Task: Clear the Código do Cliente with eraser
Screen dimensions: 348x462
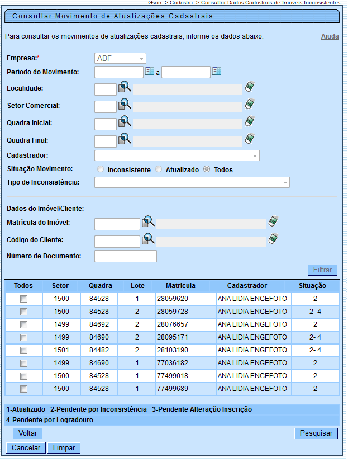Action: [x=273, y=239]
